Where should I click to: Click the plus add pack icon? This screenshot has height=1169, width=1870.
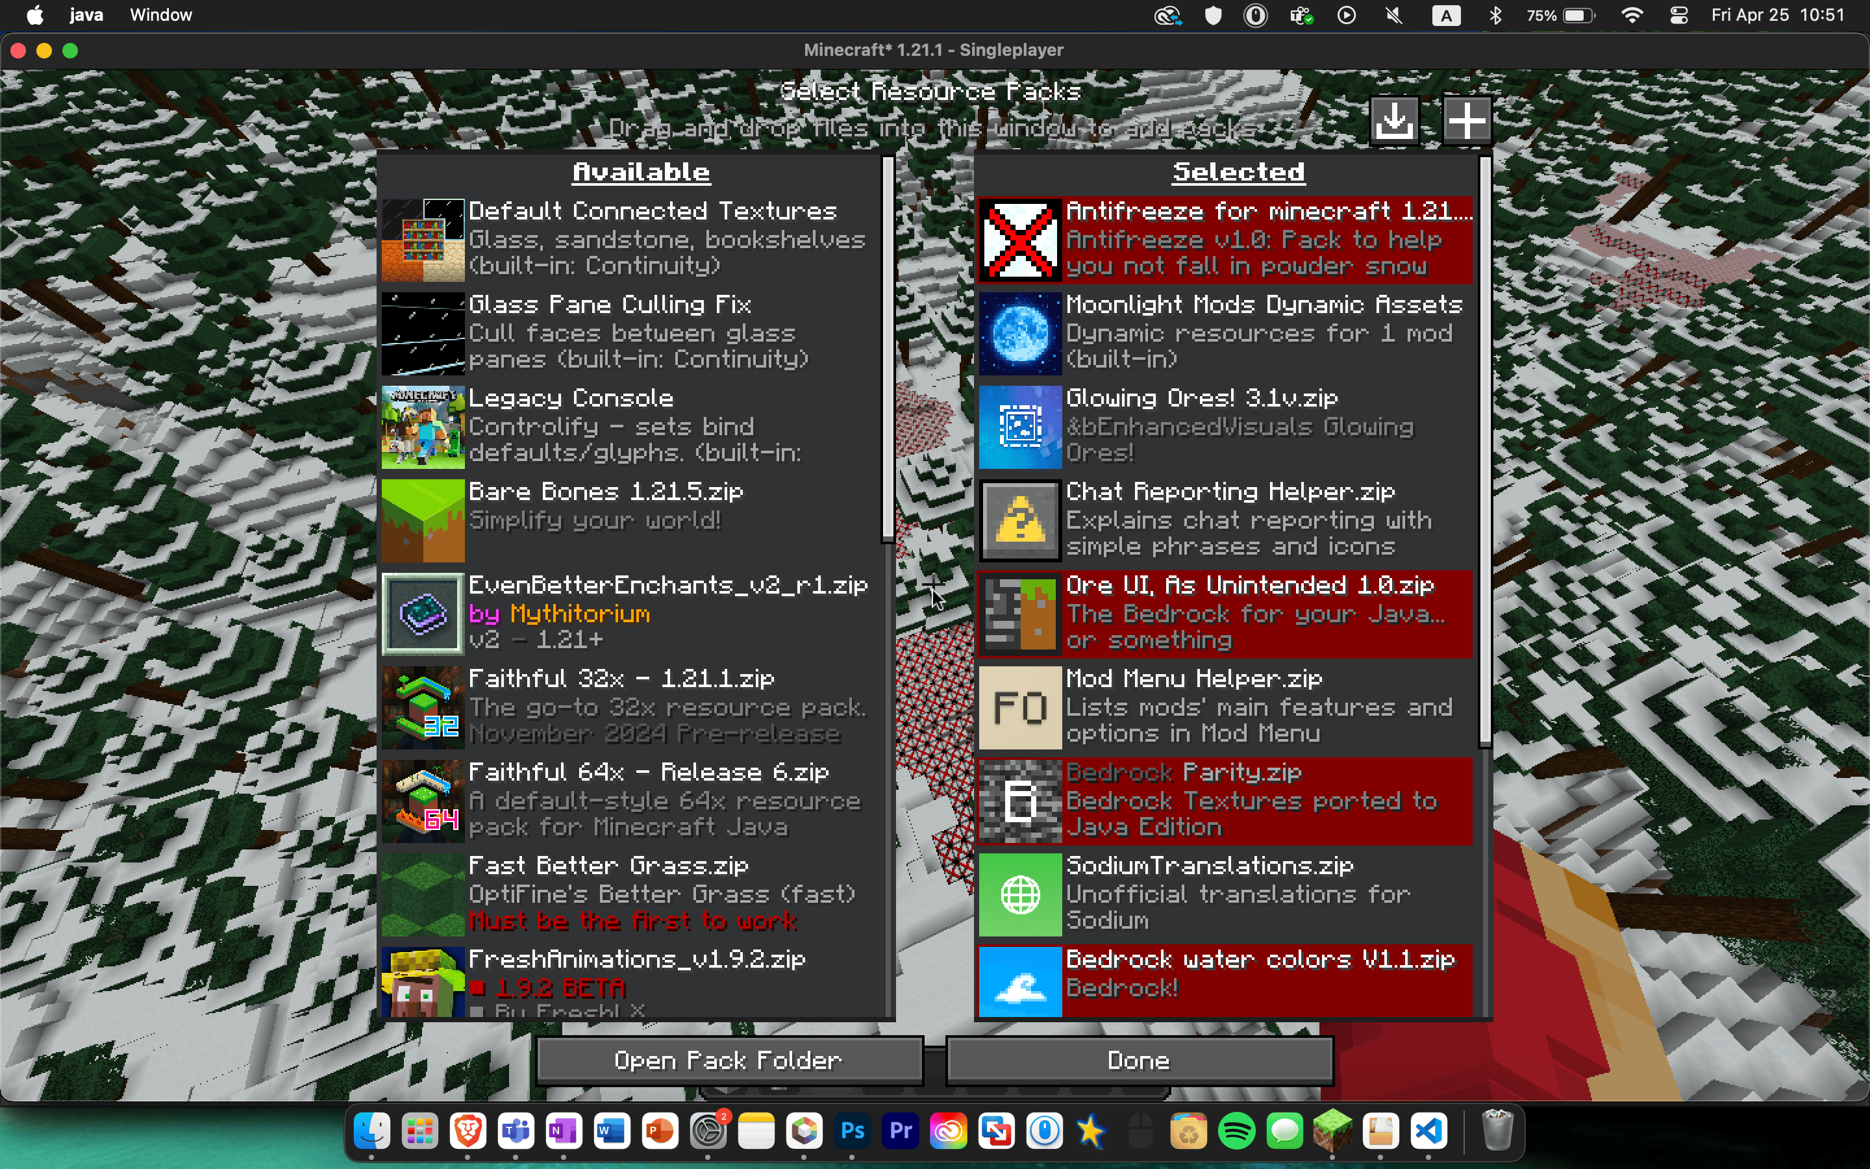tap(1466, 121)
